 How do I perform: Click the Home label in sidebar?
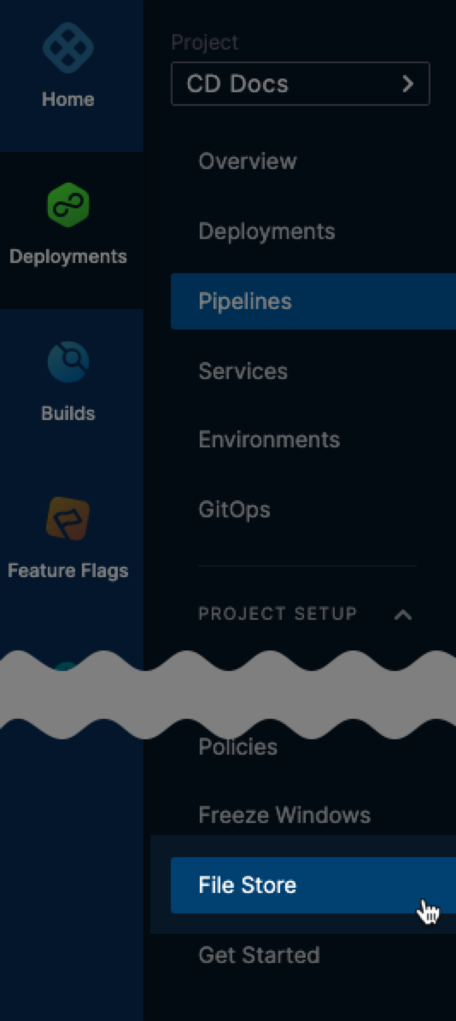pos(67,100)
